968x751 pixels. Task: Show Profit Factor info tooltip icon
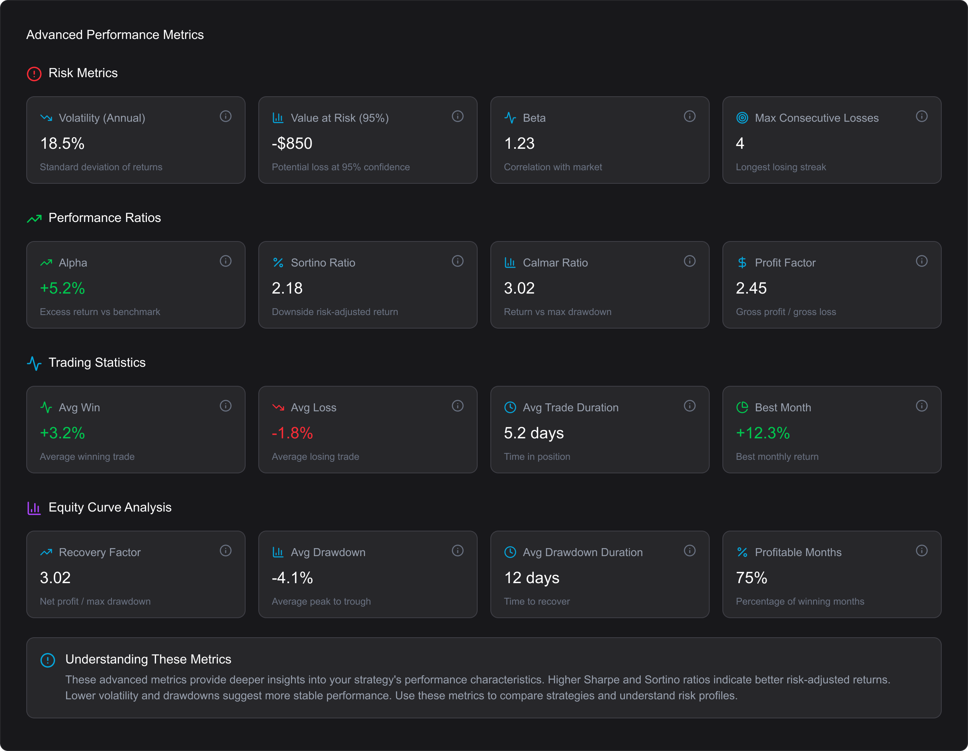click(x=921, y=261)
